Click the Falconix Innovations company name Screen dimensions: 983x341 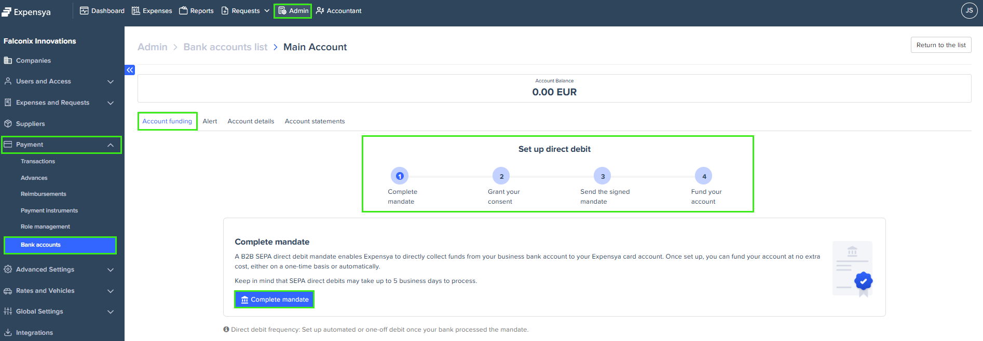click(x=40, y=41)
